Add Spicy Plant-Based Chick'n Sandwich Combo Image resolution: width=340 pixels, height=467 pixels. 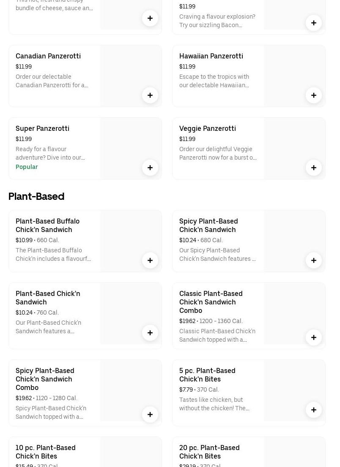click(x=150, y=414)
